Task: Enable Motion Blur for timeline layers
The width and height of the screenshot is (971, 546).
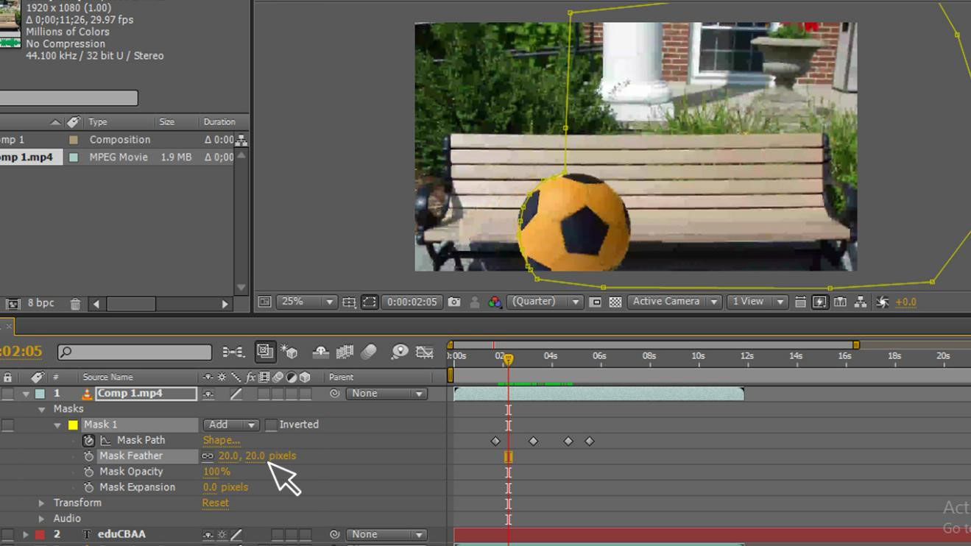Action: [369, 352]
